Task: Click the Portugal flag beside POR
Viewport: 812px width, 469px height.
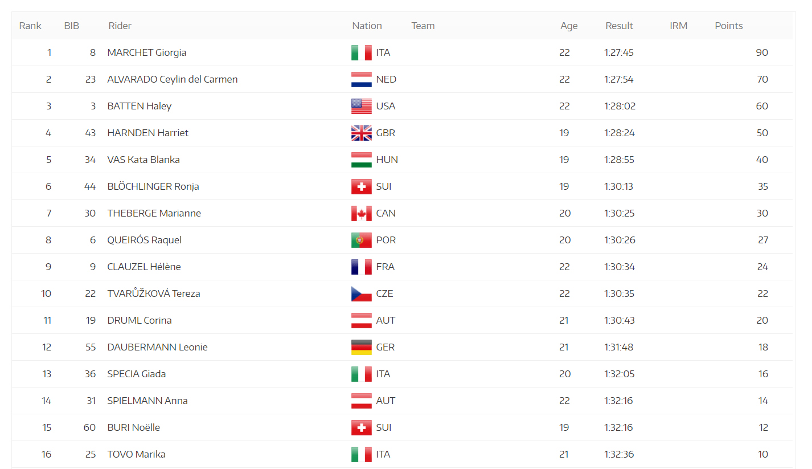Action: [x=361, y=240]
